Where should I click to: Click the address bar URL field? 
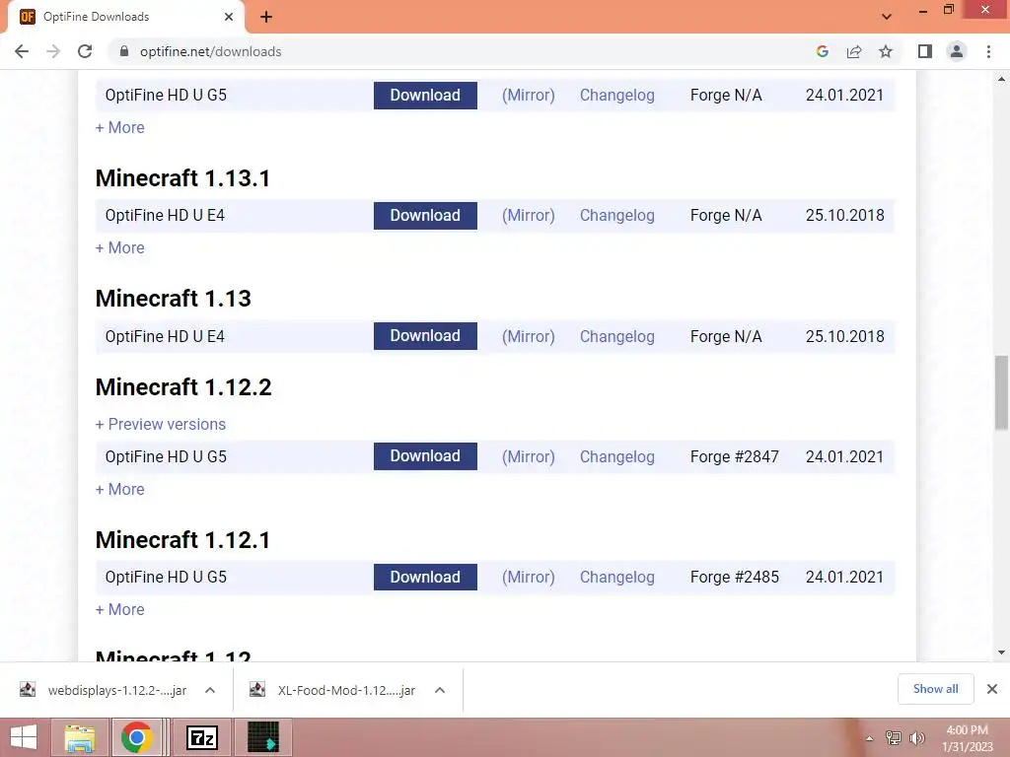pos(464,51)
